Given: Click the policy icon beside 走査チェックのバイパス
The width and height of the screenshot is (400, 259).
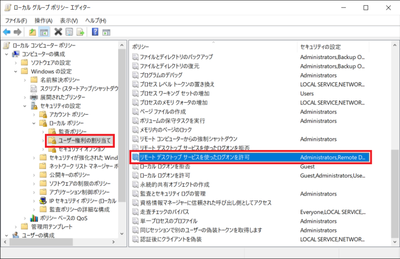Looking at the screenshot, I should [135, 212].
